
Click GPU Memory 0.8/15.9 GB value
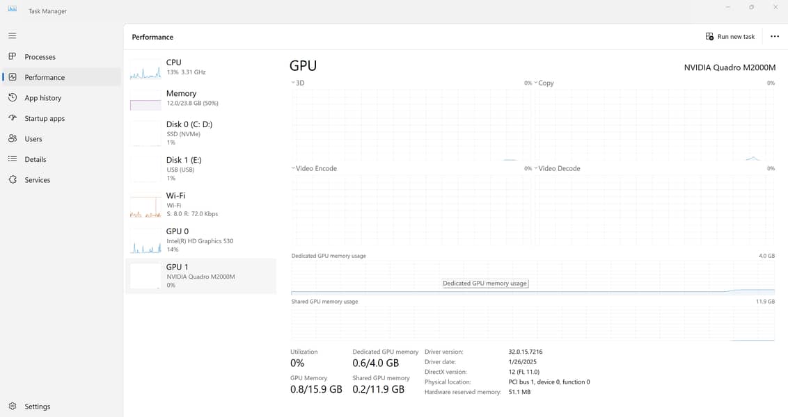tap(316, 389)
